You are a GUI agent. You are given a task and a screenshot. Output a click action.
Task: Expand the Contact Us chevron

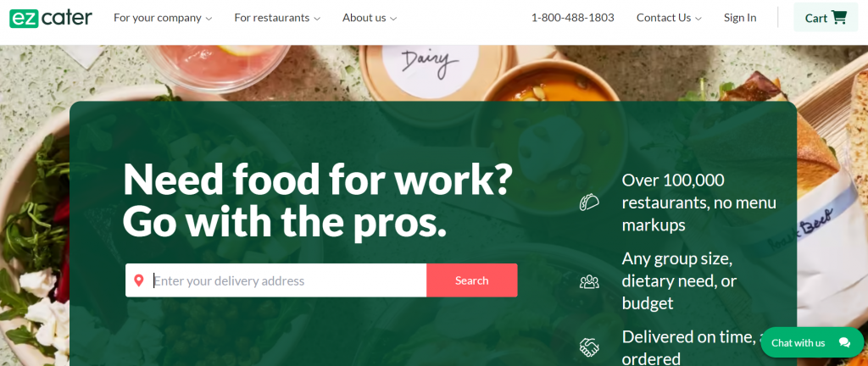tap(698, 19)
